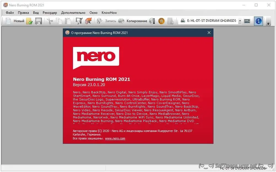
Task: Open the Дополнительно menu
Action: [73, 13]
